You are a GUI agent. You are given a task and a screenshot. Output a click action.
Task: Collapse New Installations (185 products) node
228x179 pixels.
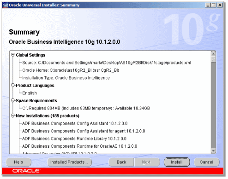click(13, 115)
